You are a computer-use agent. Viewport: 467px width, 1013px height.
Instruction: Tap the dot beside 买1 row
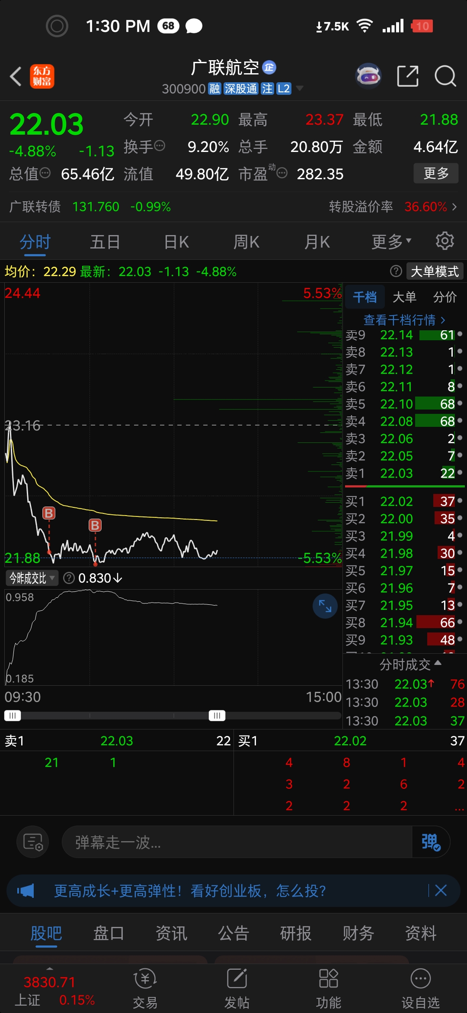coord(460,501)
